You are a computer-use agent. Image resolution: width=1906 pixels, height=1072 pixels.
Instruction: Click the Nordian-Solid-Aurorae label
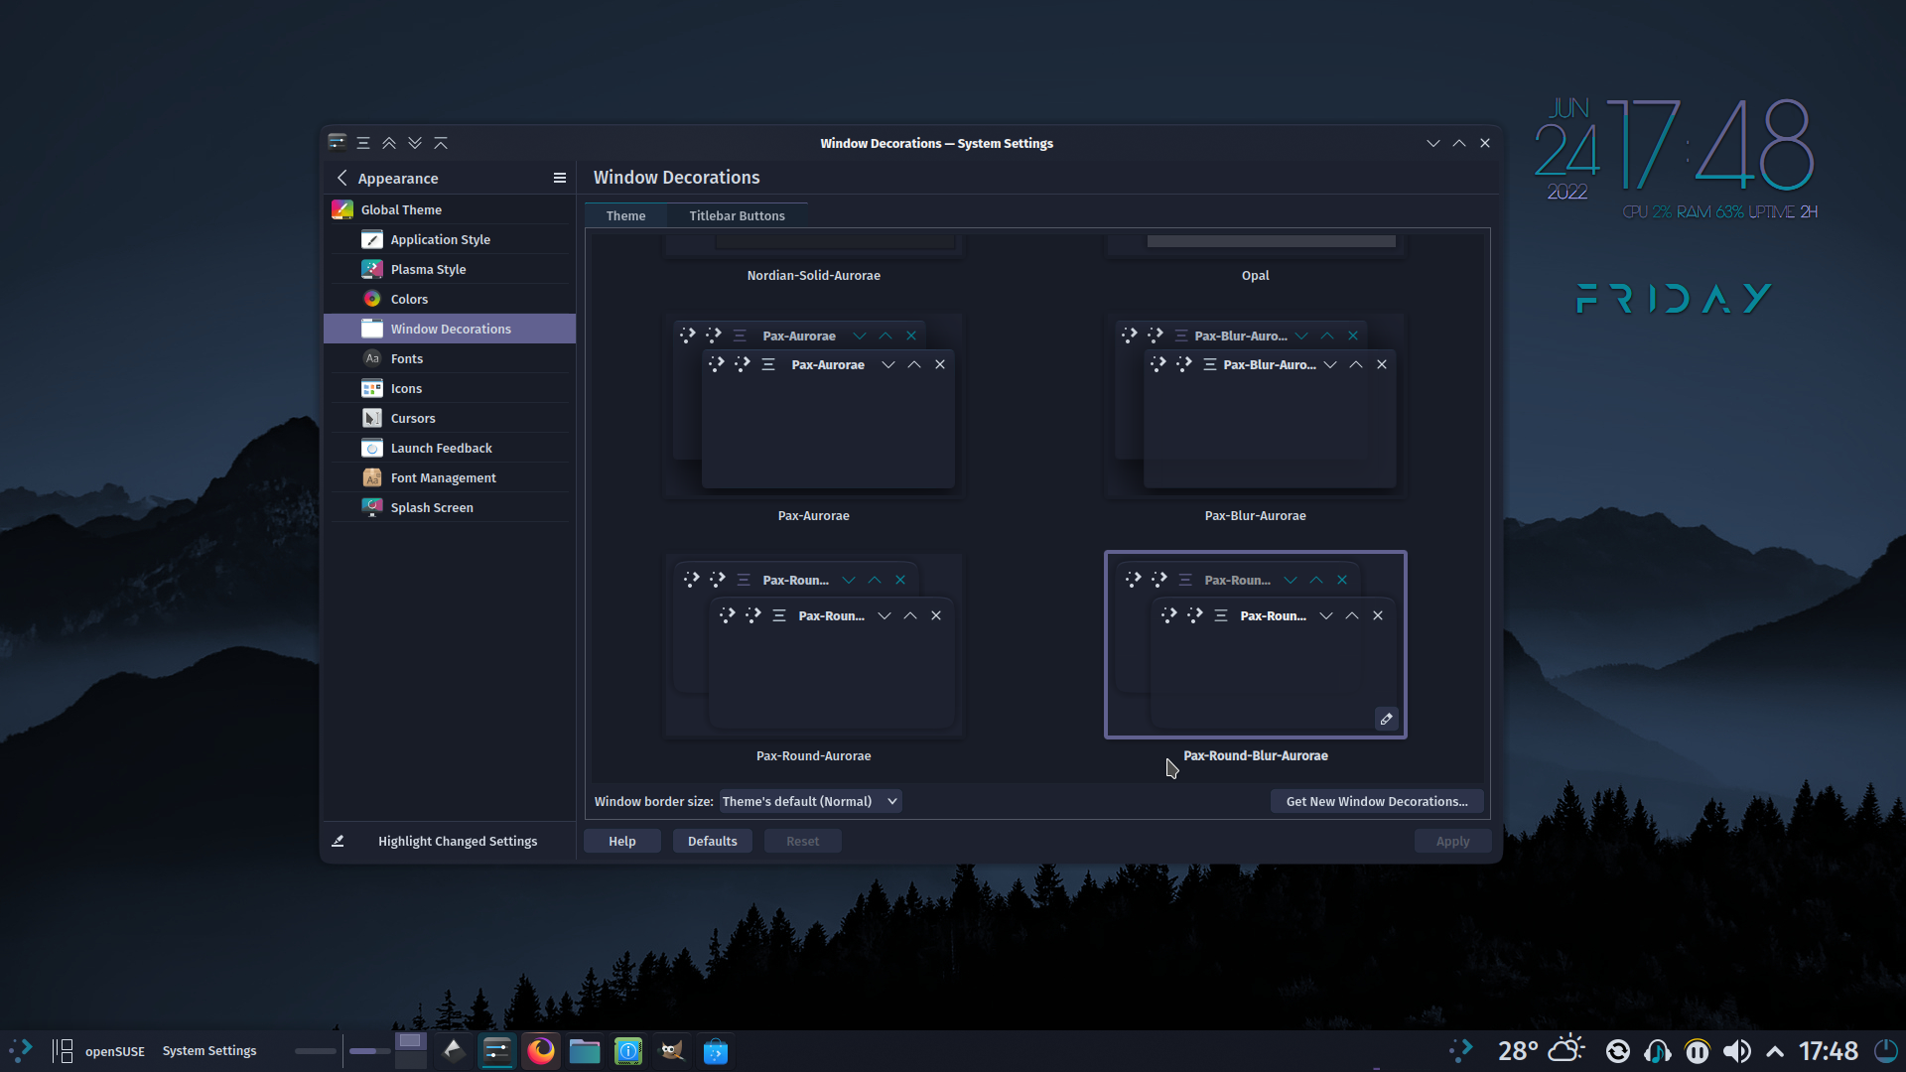coord(814,275)
